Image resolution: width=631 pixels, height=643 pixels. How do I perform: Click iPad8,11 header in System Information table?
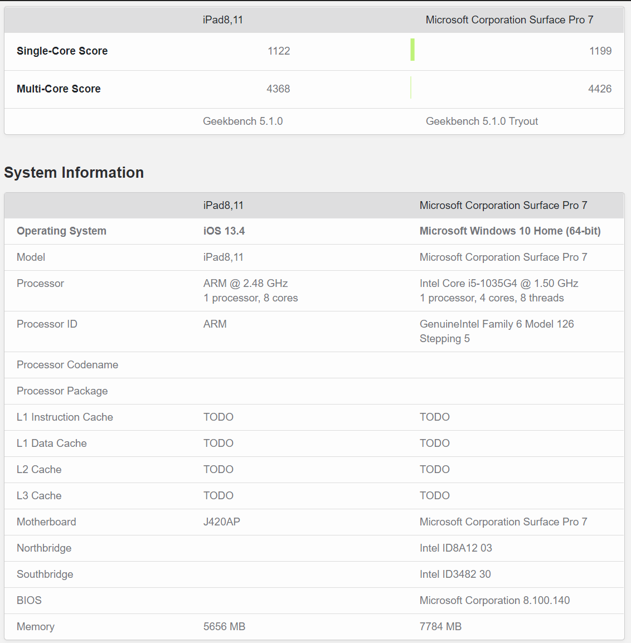(x=223, y=206)
